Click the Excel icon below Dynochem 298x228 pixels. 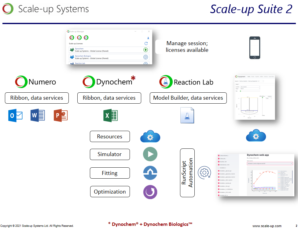click(x=110, y=116)
